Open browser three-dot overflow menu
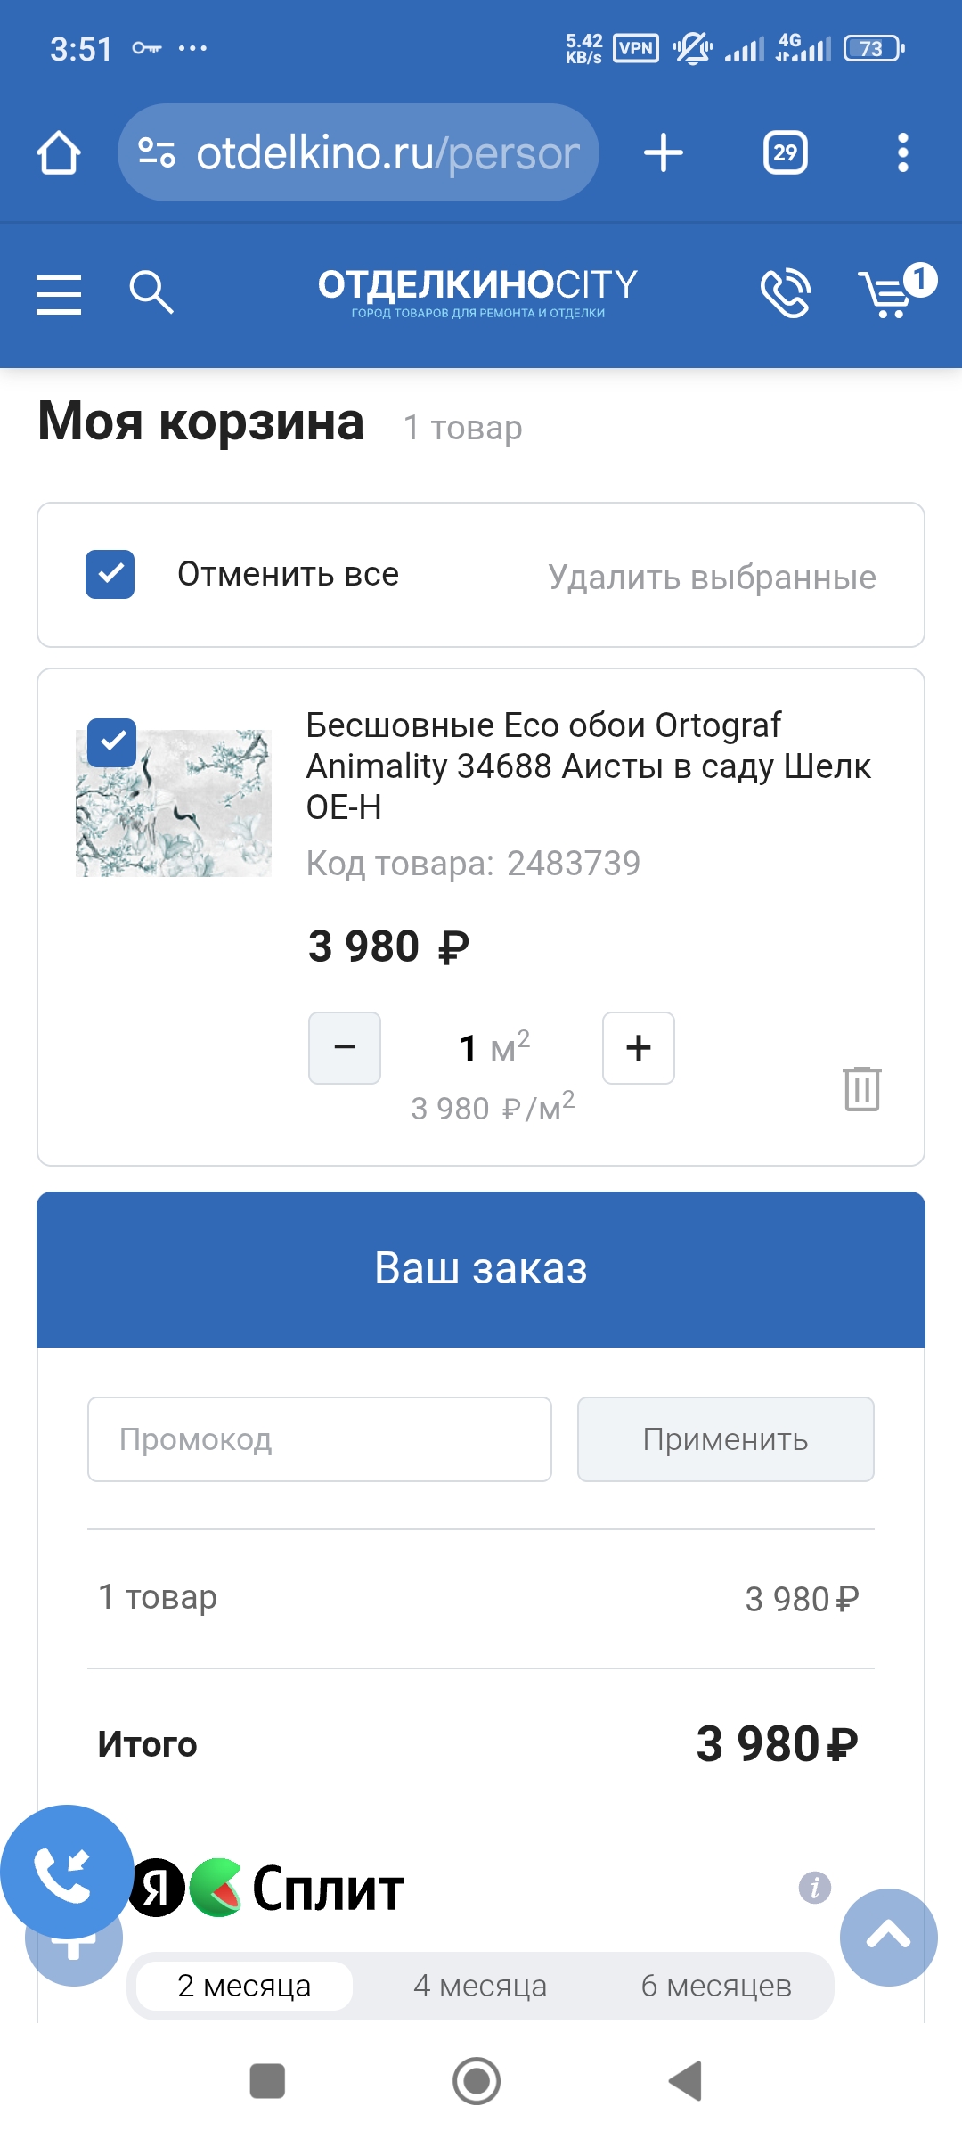 902,152
